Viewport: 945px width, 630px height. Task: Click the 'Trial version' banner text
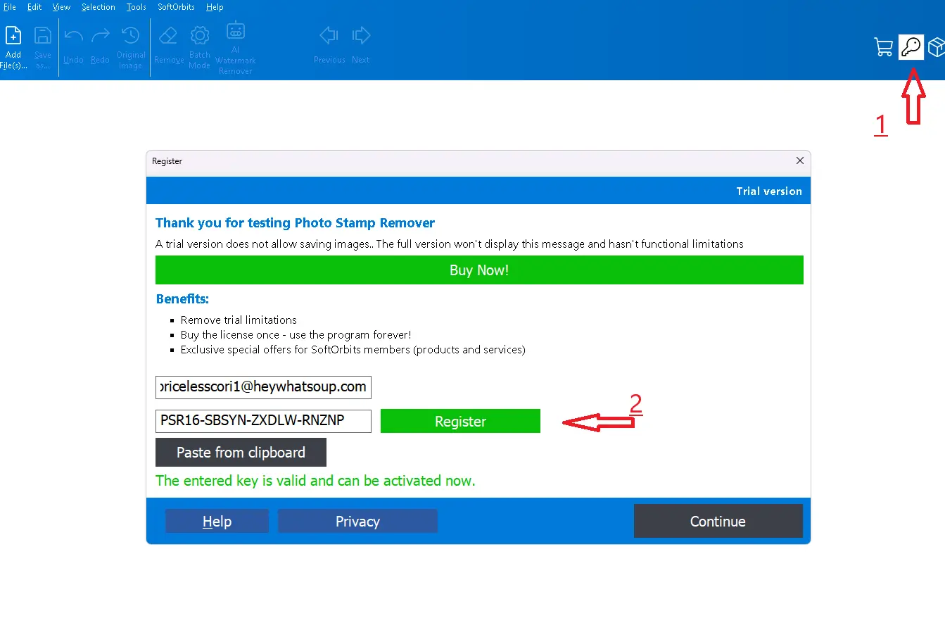coord(769,191)
